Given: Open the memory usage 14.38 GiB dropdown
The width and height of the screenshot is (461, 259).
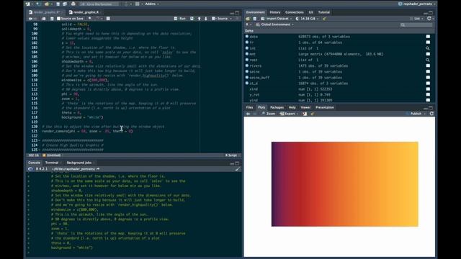Looking at the screenshot, I should pos(308,19).
